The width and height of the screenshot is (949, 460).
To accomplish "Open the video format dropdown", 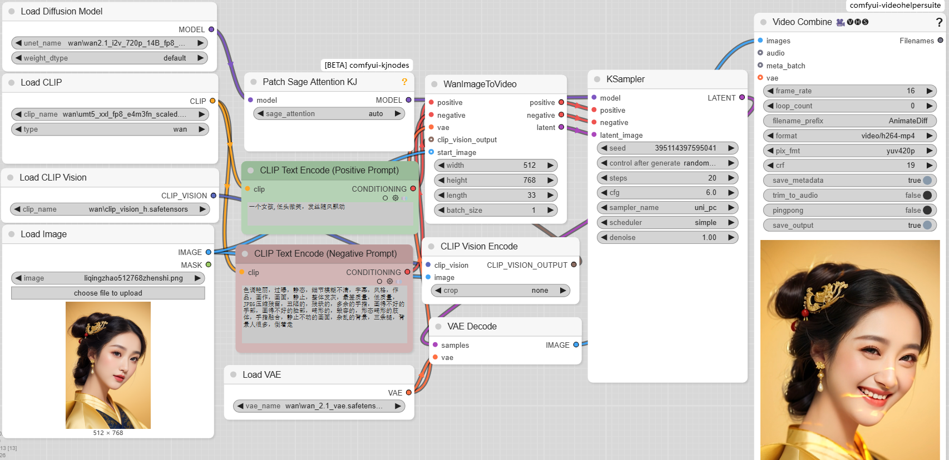I will point(850,136).
